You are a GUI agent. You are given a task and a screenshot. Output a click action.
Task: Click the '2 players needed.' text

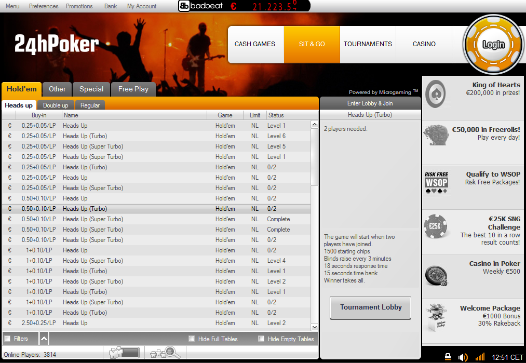[x=345, y=129]
